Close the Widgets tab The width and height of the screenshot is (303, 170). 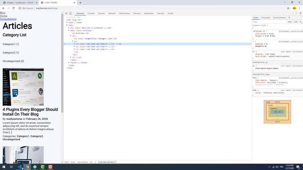coord(36,3)
